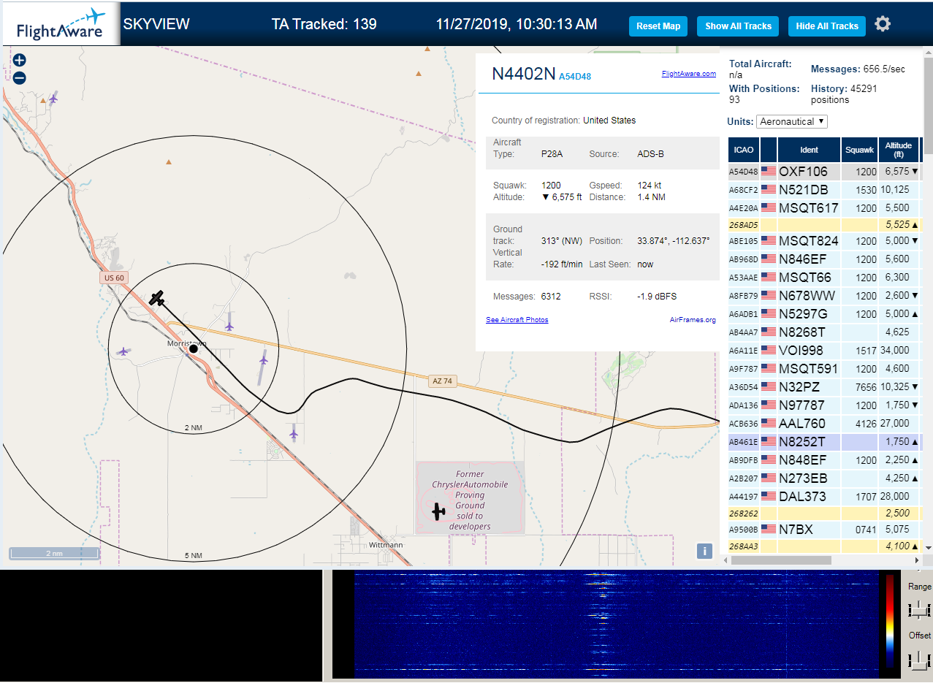Viewport: 933px width, 683px height.
Task: Click the spectrum waterfall display
Action: click(617, 625)
